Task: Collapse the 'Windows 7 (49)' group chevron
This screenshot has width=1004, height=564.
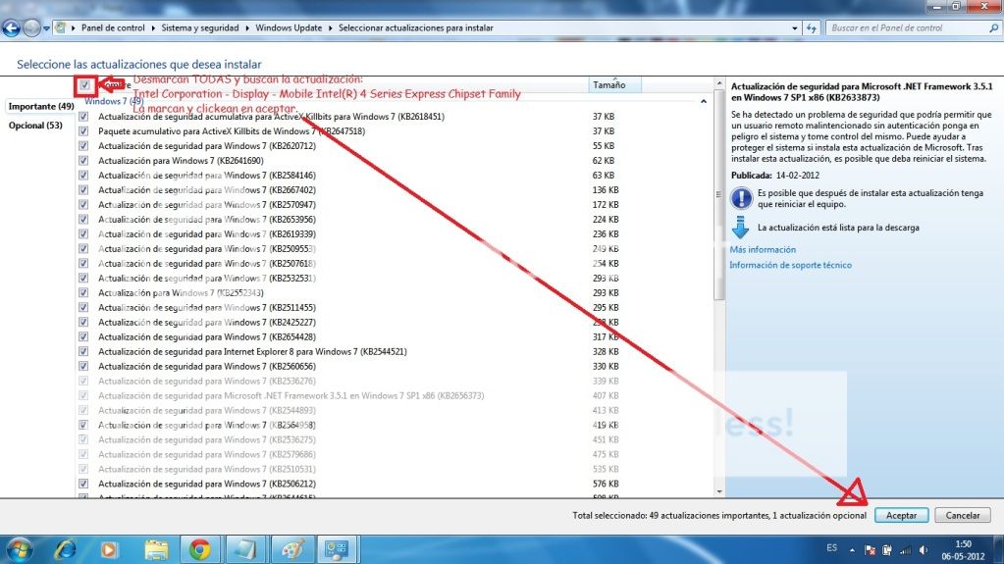Action: coord(703,101)
